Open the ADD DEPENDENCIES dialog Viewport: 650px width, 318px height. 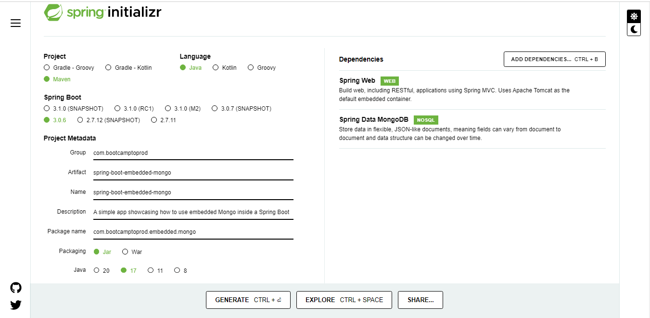point(554,59)
